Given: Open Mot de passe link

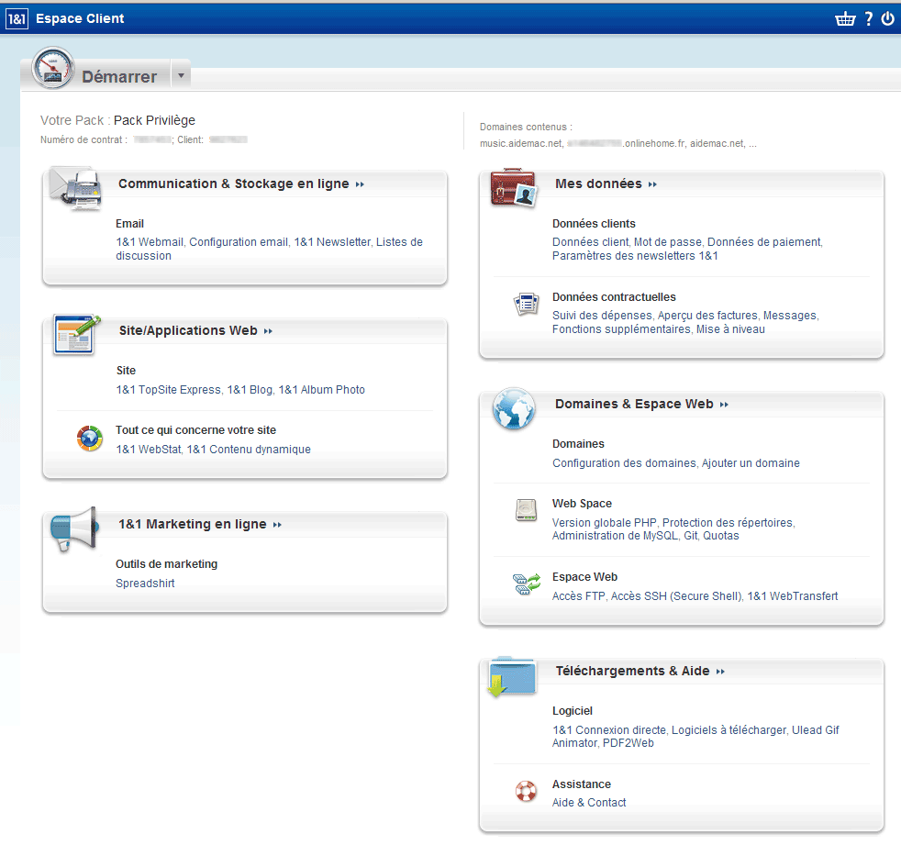Looking at the screenshot, I should pyautogui.click(x=668, y=242).
